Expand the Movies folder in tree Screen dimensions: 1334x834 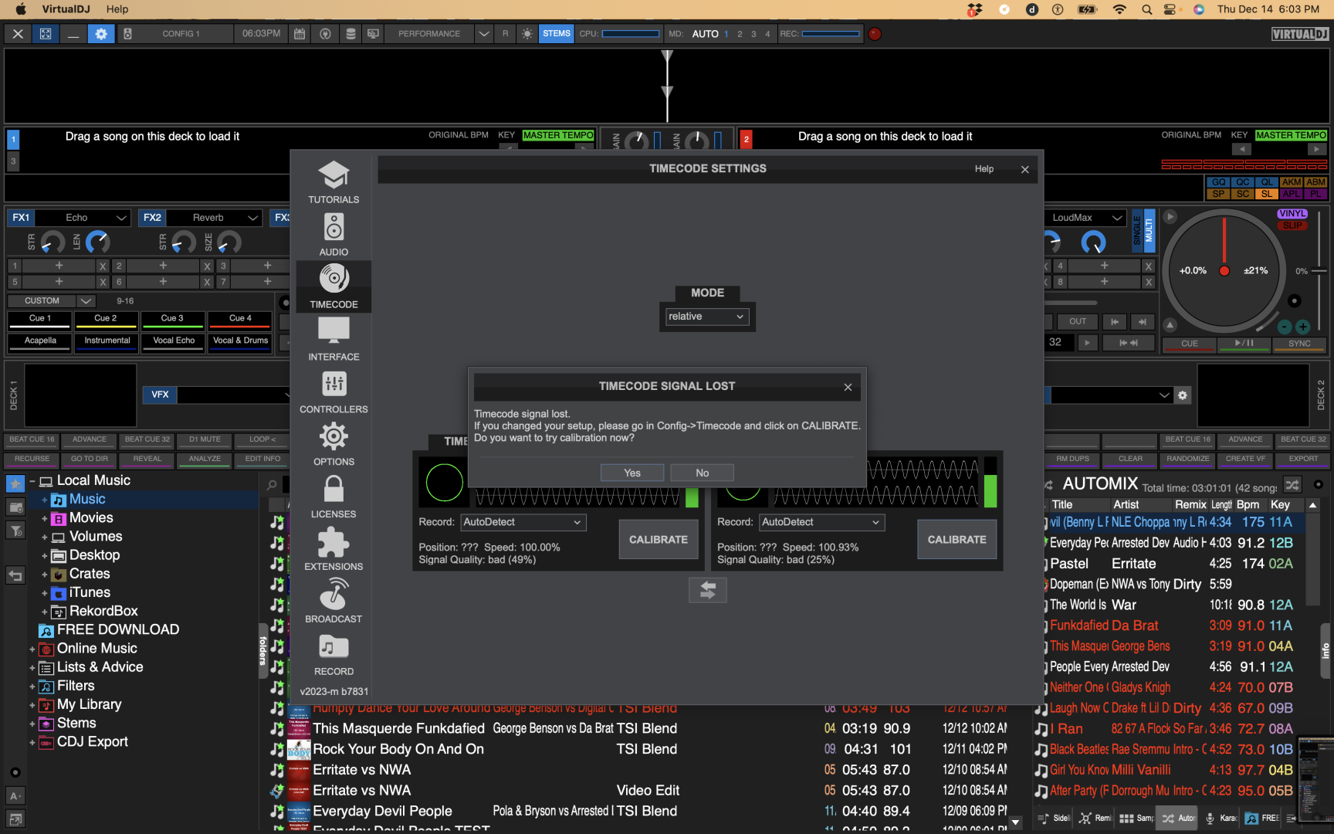(x=45, y=518)
